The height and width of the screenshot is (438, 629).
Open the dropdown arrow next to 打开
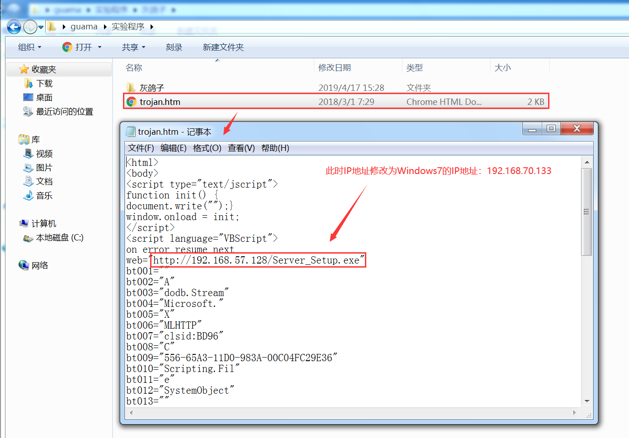99,47
